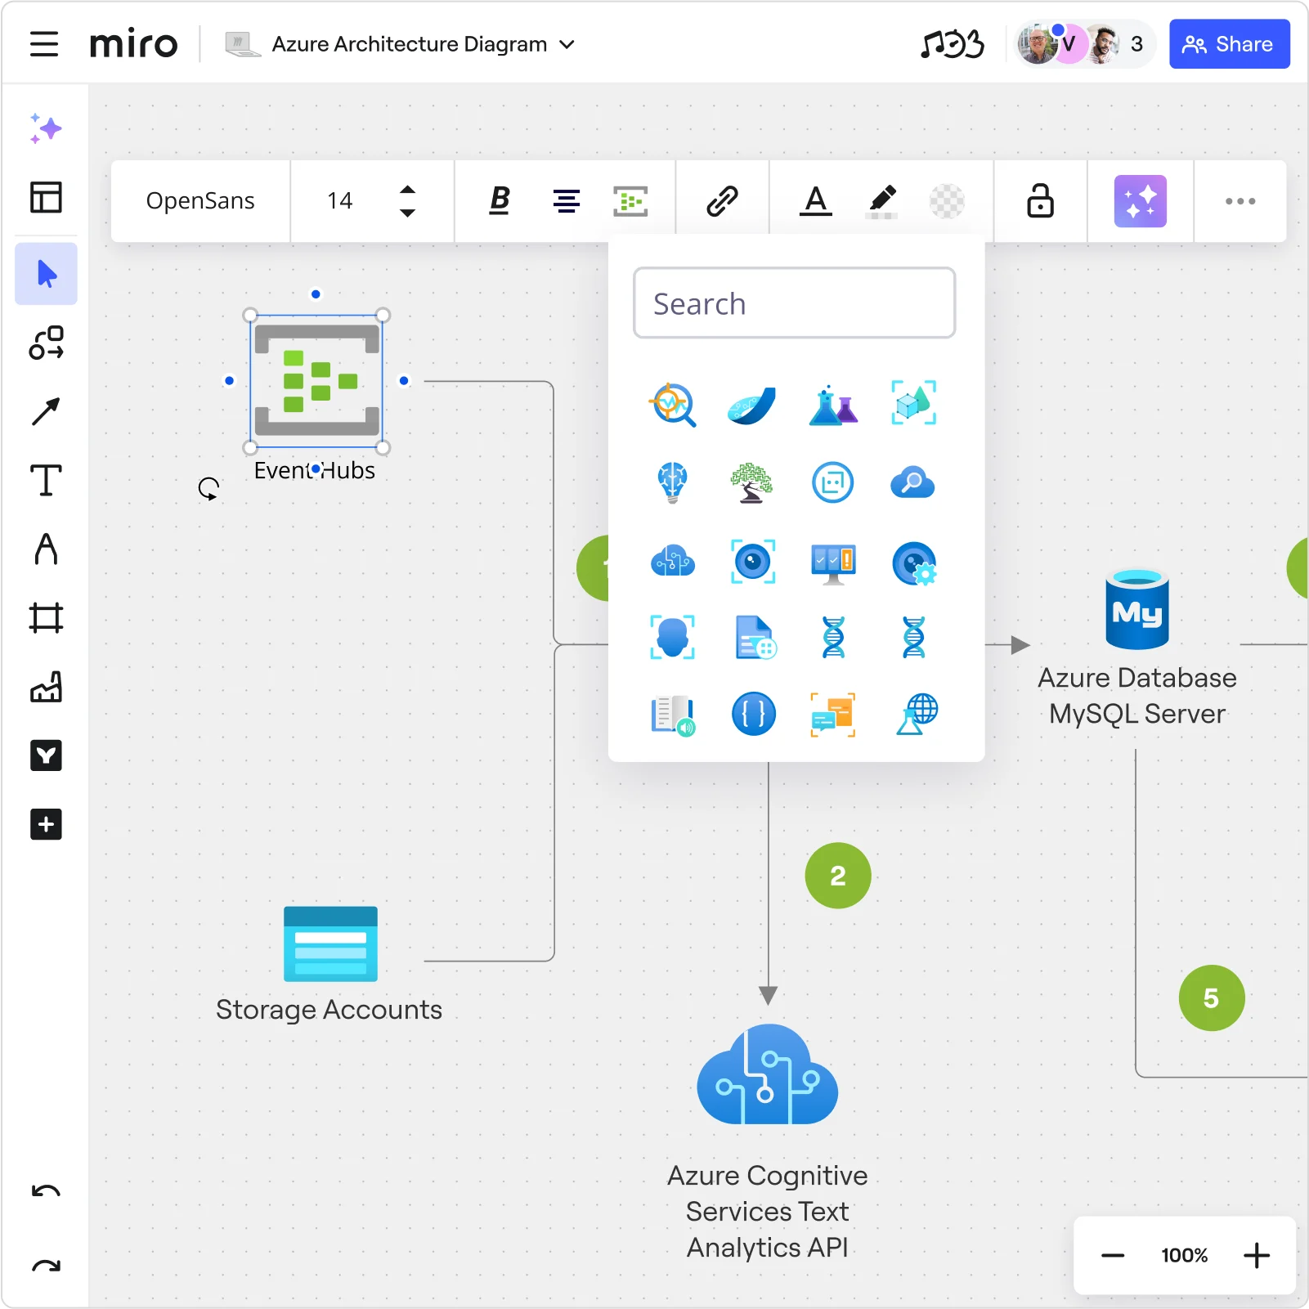
Task: Pick the curly braces circle icon
Action: [753, 714]
